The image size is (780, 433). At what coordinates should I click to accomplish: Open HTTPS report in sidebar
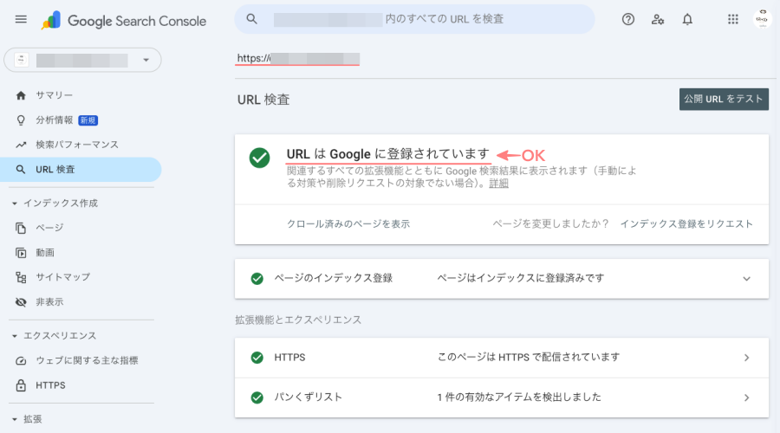[x=50, y=385]
